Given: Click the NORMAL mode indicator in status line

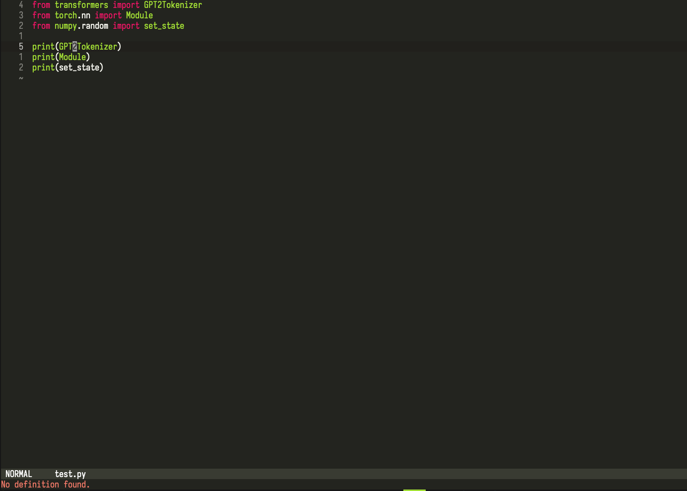Looking at the screenshot, I should (19, 474).
